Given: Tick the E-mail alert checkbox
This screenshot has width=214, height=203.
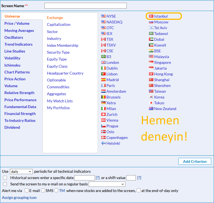Looking at the screenshot, I should (x=27, y=190).
